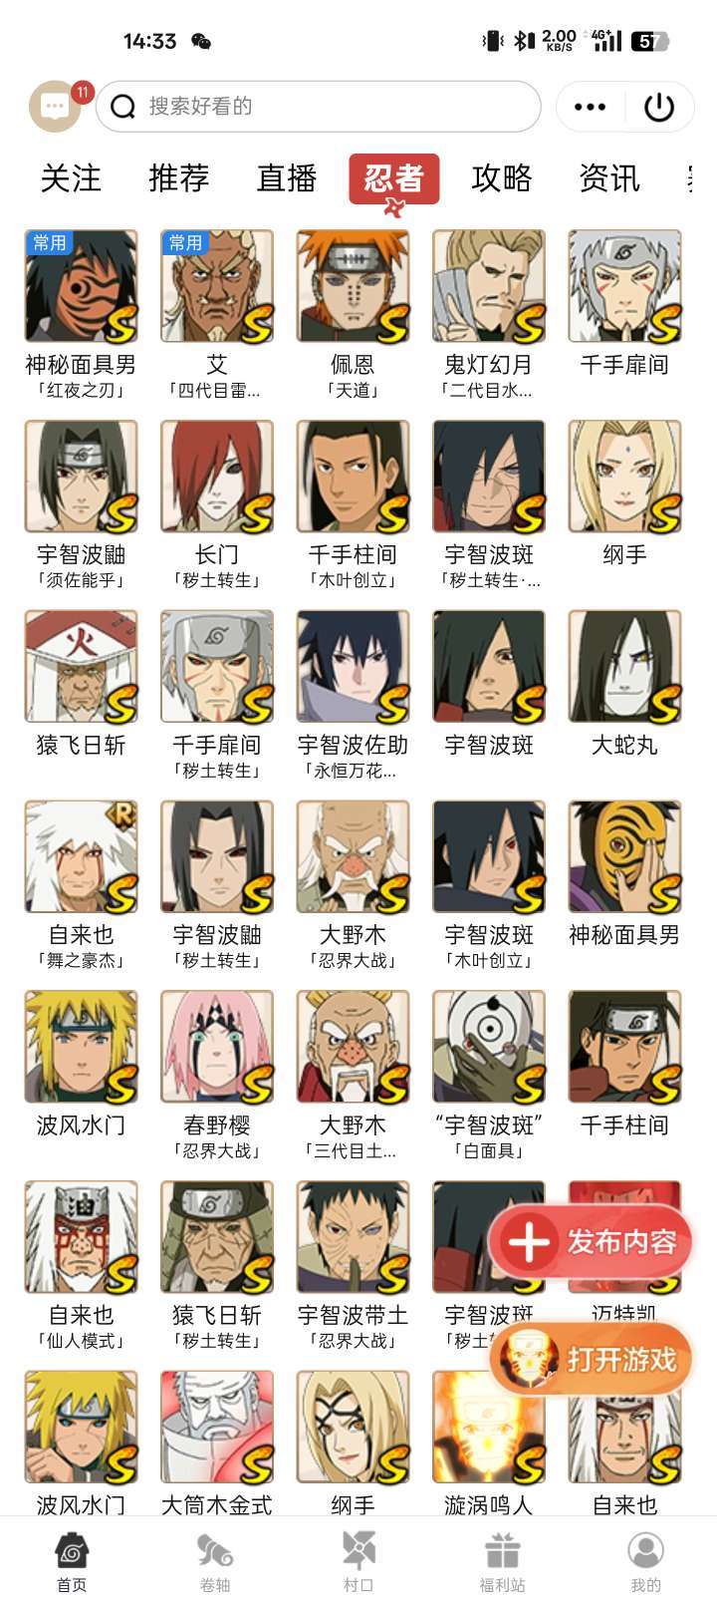Image resolution: width=717 pixels, height=1603 pixels.
Task: Open the 资讯 tab
Action: pyautogui.click(x=609, y=178)
